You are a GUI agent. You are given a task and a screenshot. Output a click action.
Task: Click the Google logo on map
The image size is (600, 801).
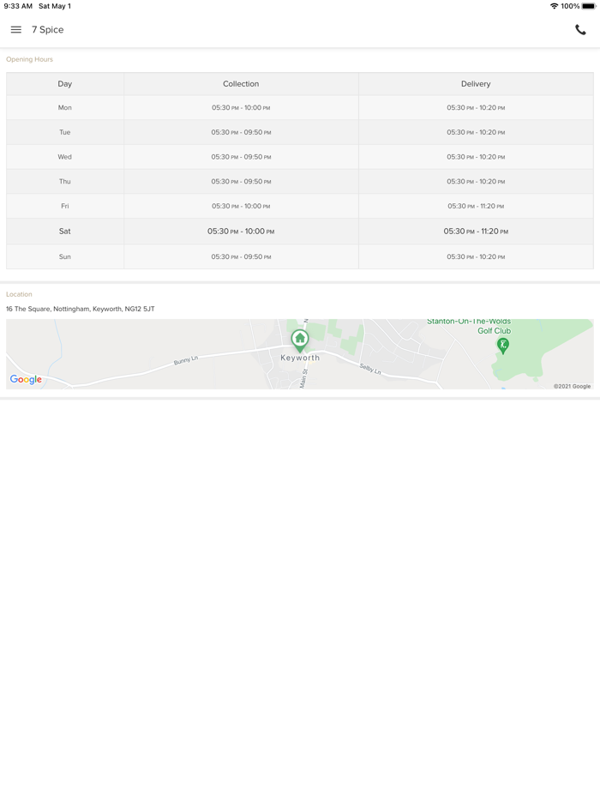[x=26, y=379]
